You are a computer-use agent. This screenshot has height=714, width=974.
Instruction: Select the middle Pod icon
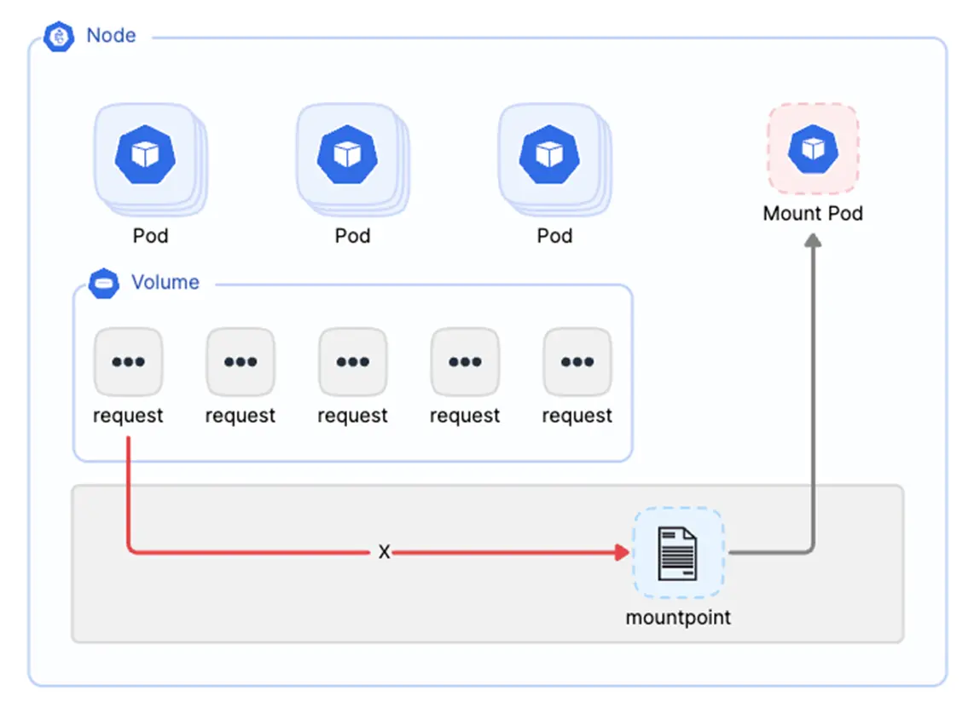coord(347,155)
